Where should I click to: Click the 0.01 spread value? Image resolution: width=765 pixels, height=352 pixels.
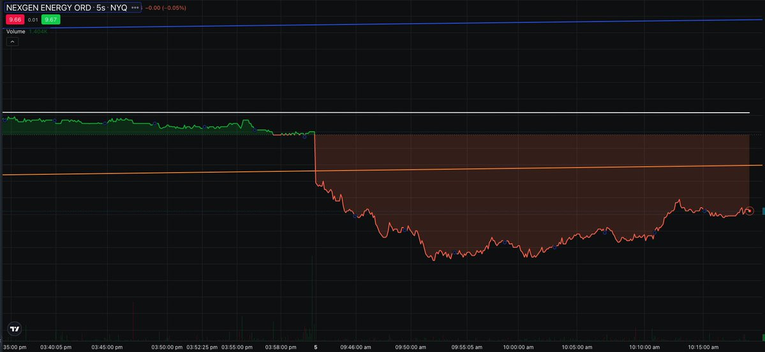pyautogui.click(x=32, y=20)
